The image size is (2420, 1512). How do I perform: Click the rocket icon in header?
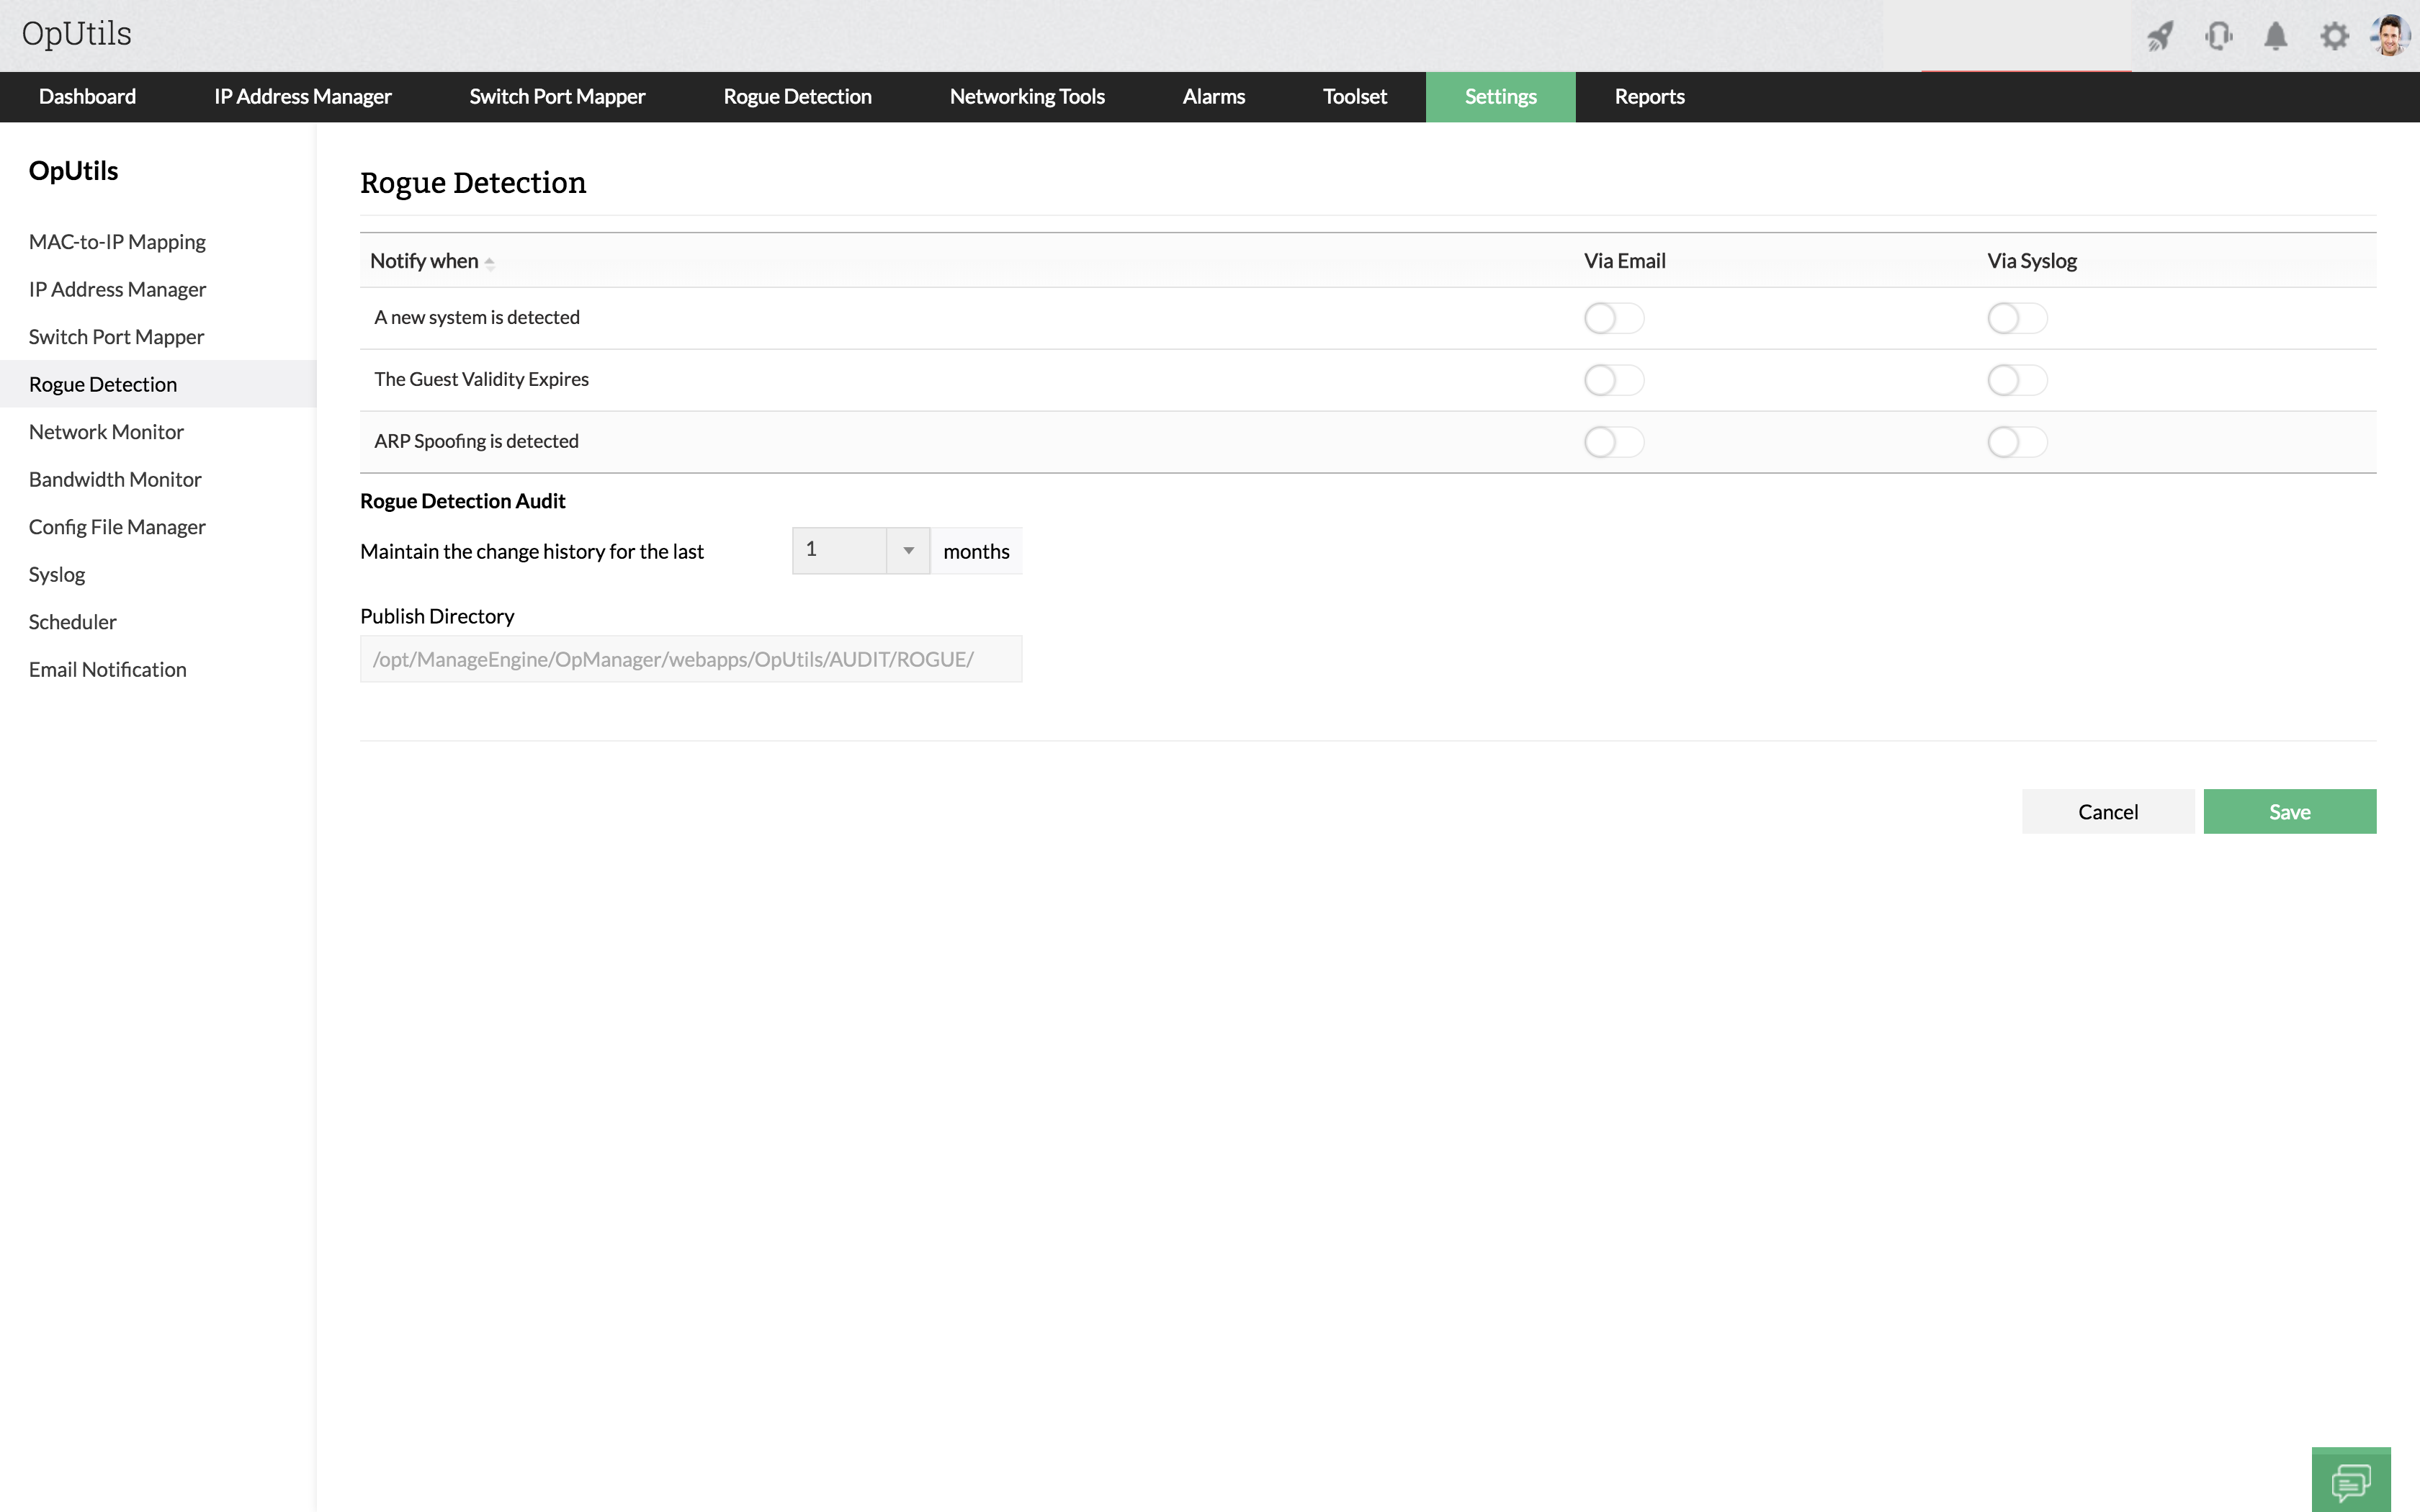click(x=2160, y=36)
